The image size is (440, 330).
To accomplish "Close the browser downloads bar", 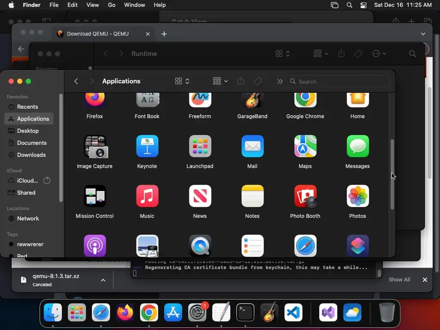I will 425,280.
